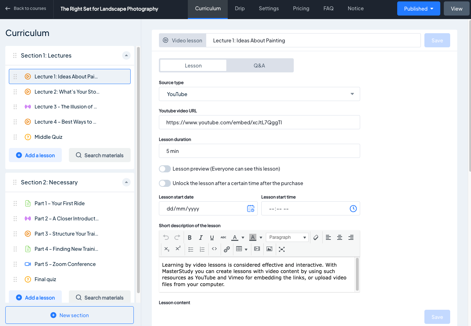Switch to the Q&A tab

(x=259, y=65)
